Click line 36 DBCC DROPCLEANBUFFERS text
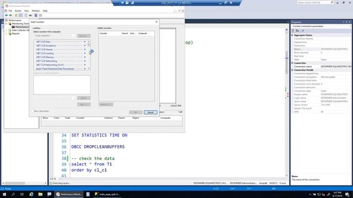 tap(98, 147)
